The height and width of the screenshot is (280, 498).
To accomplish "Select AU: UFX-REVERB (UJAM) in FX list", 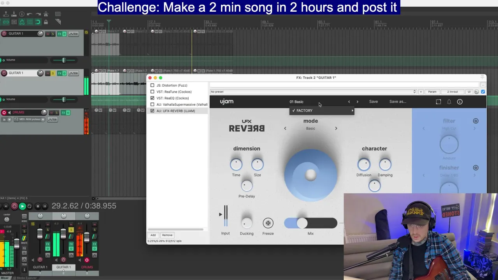I will (175, 111).
